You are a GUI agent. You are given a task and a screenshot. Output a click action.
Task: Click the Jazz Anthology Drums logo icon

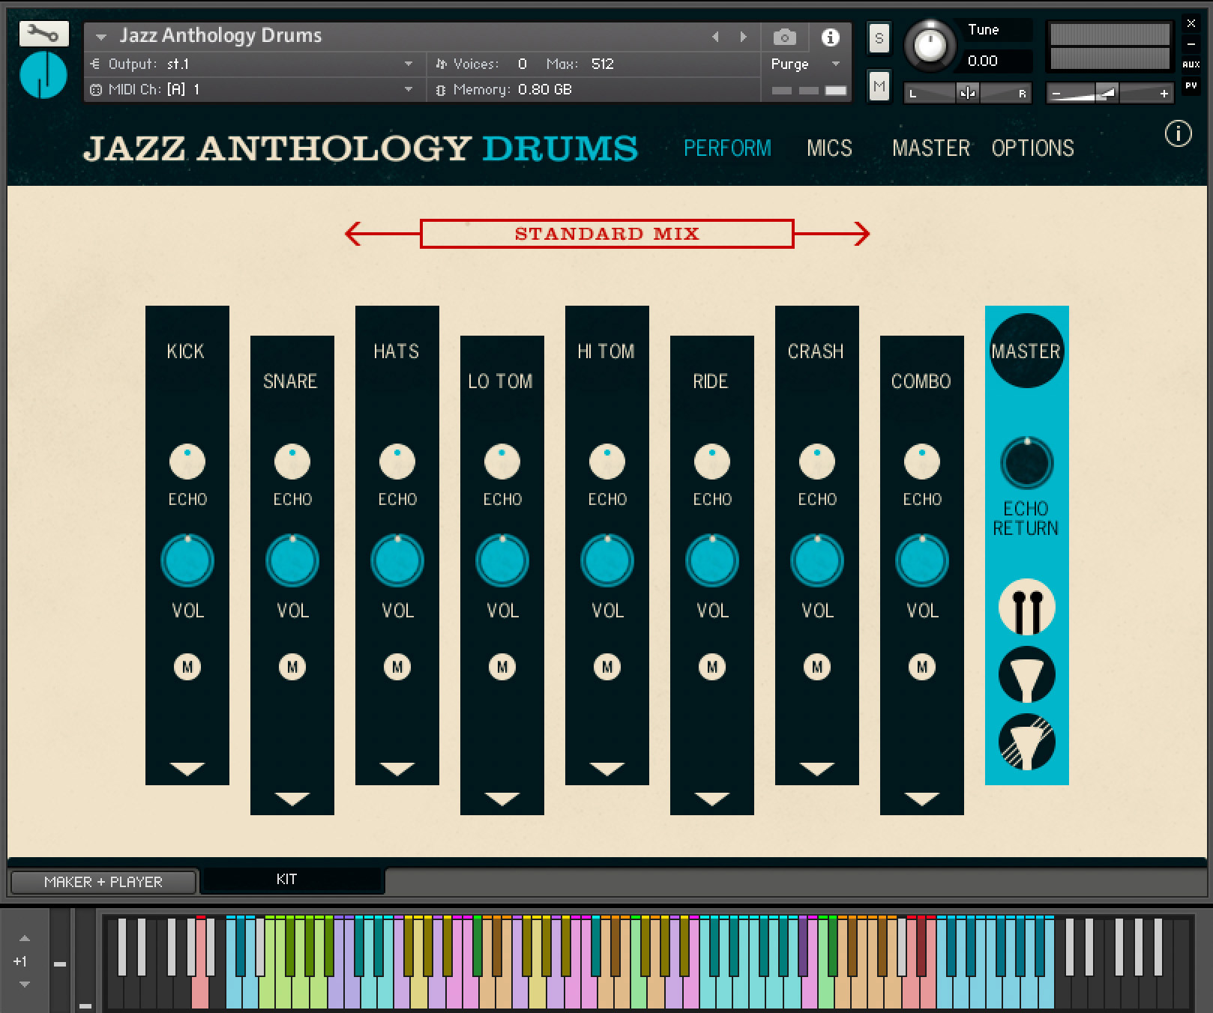[43, 75]
